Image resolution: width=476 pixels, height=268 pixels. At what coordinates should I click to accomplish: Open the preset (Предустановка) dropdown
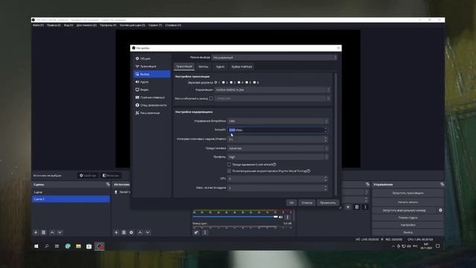pos(277,148)
